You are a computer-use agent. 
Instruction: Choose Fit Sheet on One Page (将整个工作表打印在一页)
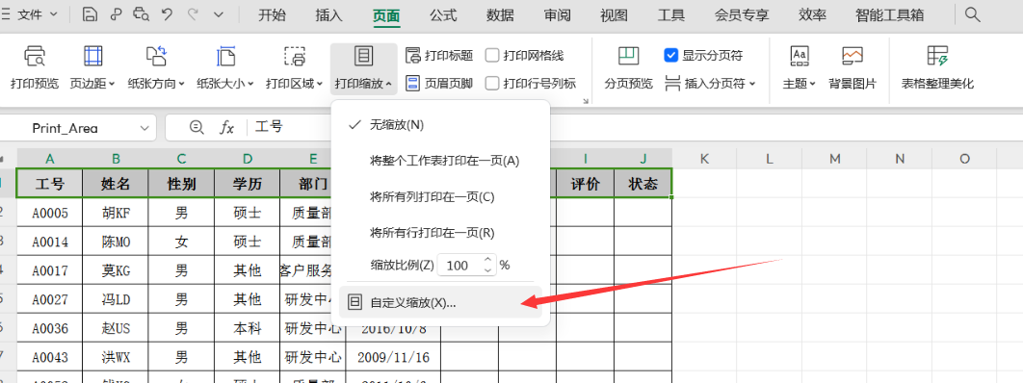[x=440, y=161]
